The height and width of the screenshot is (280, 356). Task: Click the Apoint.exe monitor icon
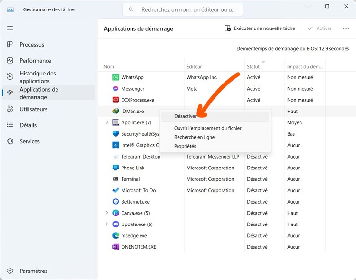(x=116, y=122)
